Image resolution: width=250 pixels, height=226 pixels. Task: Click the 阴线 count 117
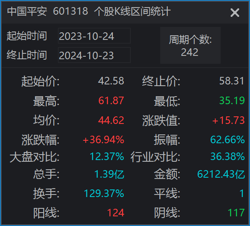coord(236,213)
